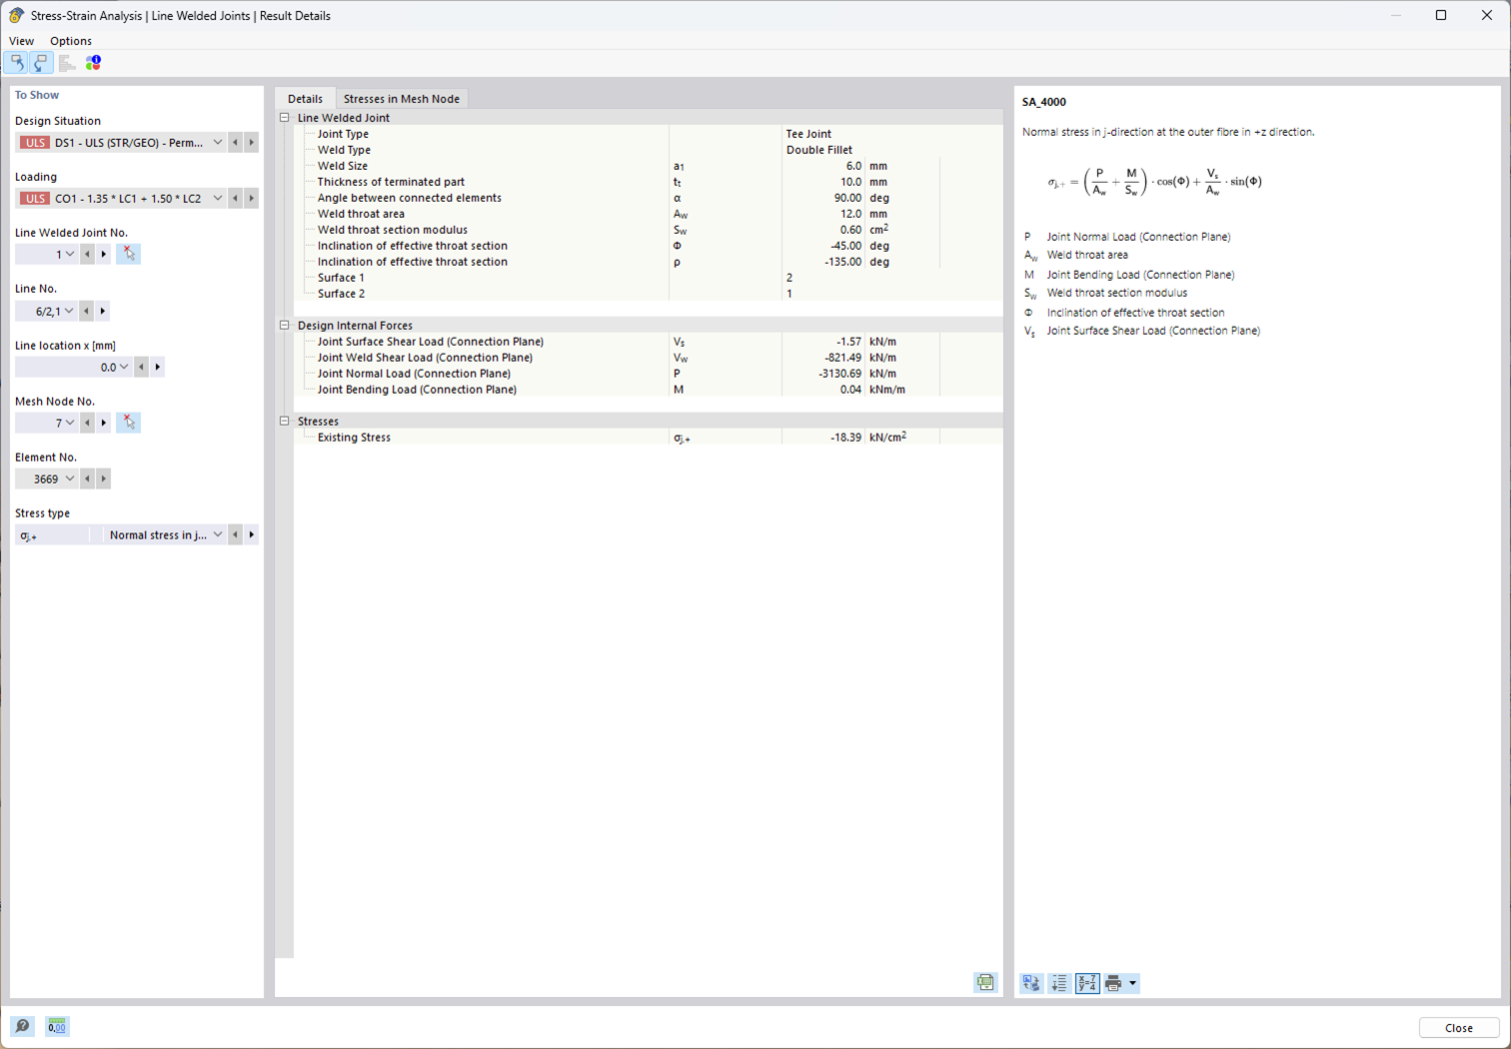
Task: Select the Joint Weld Shear Load row
Action: click(x=649, y=358)
